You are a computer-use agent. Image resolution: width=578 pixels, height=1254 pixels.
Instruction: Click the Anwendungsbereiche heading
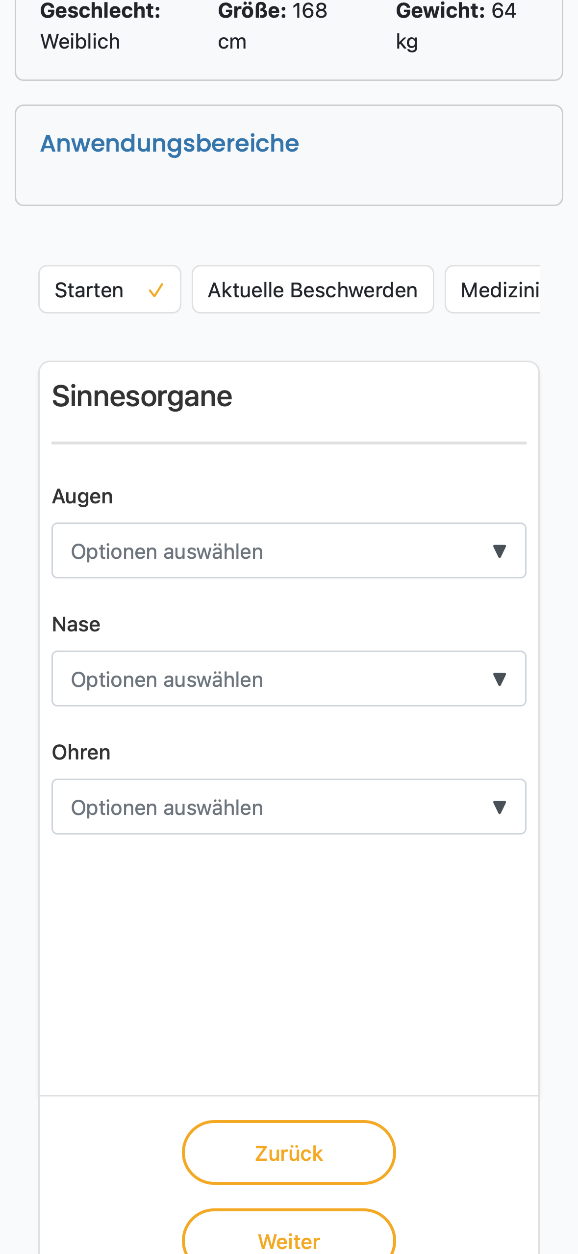170,143
